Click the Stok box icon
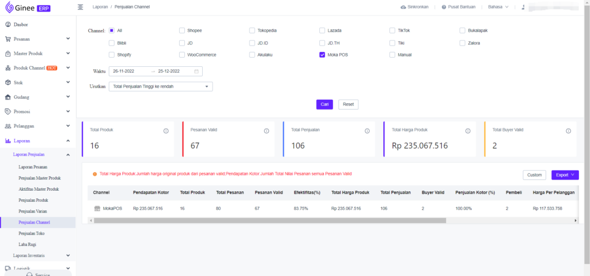The image size is (590, 276). 8,82
